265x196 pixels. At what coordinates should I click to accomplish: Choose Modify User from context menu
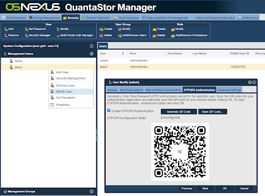coord(71,91)
